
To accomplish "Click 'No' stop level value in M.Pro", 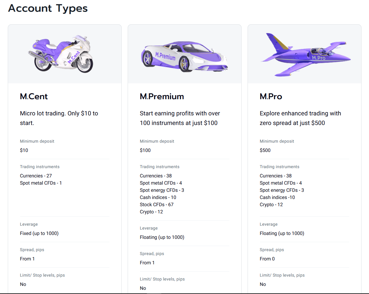I will point(263,284).
